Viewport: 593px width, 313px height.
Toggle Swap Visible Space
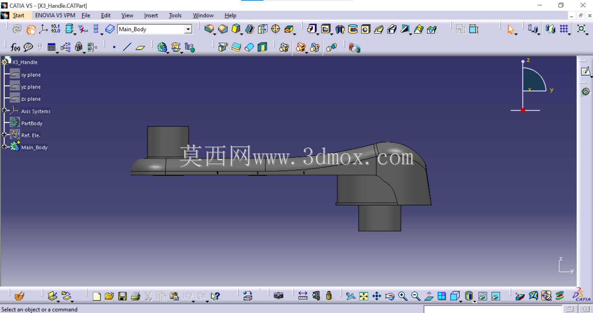pos(496,296)
